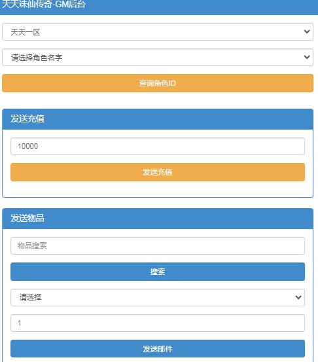The image size is (318, 362).
Task: Click the chevron icon on 请选择 item selector
Action: tap(298, 297)
